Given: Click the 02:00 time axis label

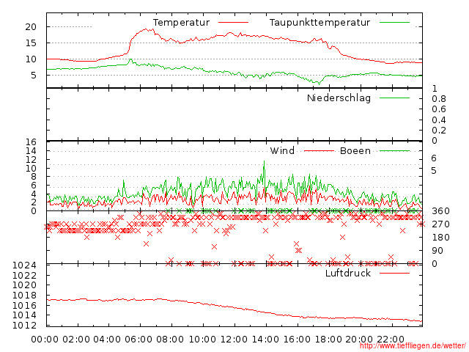Looking at the screenshot, I should [x=76, y=340].
